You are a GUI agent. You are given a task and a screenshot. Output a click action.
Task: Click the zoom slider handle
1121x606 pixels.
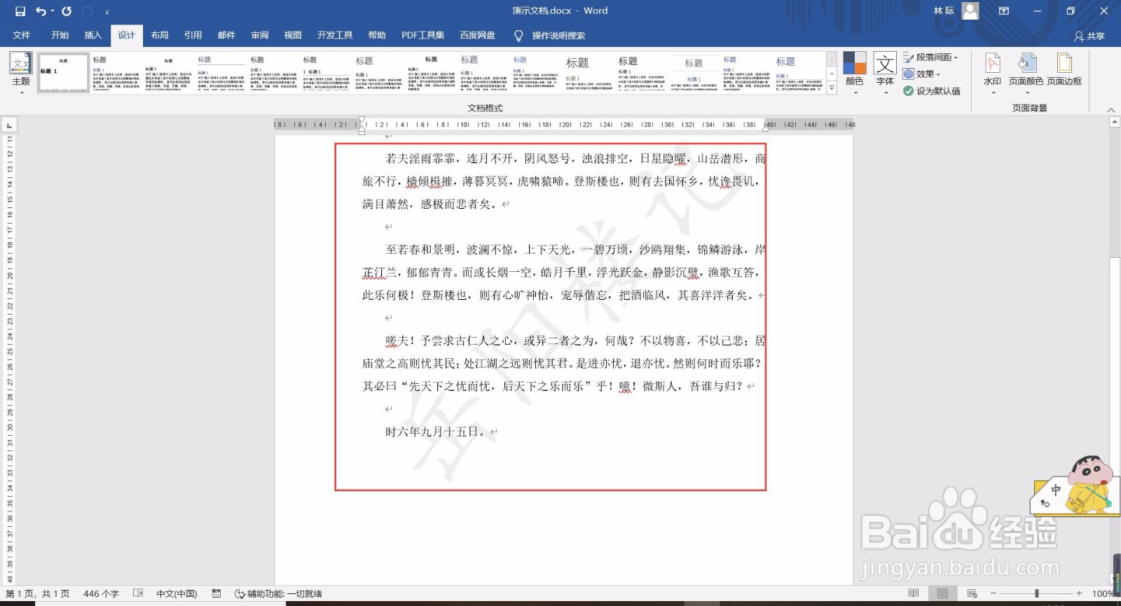coord(1036,593)
